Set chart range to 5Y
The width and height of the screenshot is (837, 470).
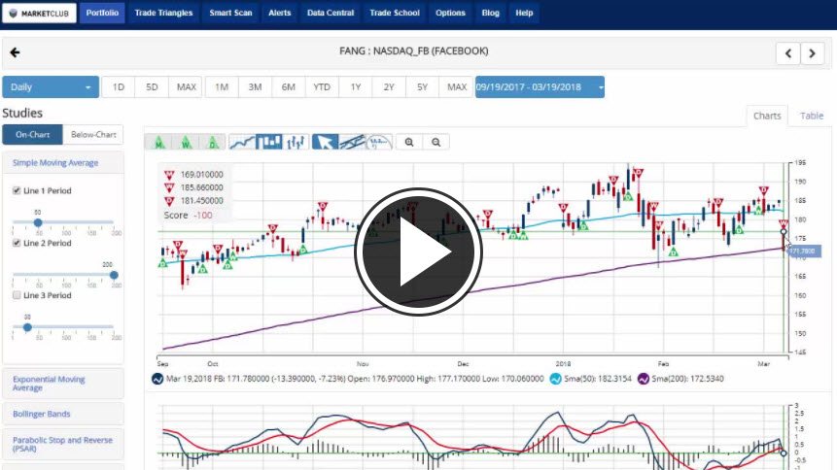coord(422,87)
